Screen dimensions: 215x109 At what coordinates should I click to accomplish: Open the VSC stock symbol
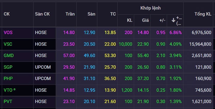point(8,44)
